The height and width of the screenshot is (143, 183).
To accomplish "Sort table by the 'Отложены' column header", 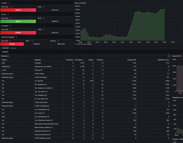I will point(70,60).
